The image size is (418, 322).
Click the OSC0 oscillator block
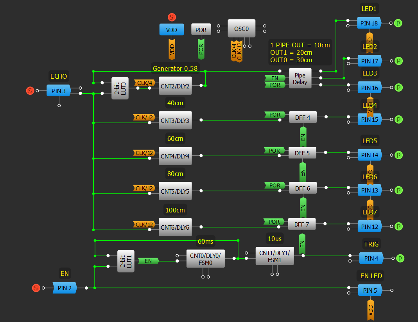tap(242, 29)
